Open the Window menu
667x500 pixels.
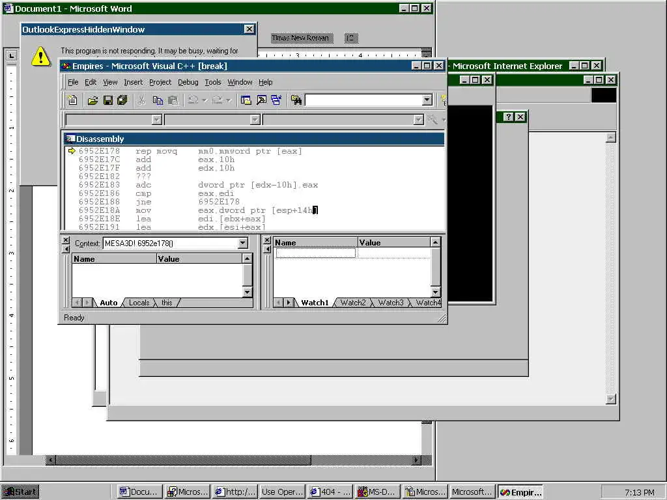(x=240, y=82)
